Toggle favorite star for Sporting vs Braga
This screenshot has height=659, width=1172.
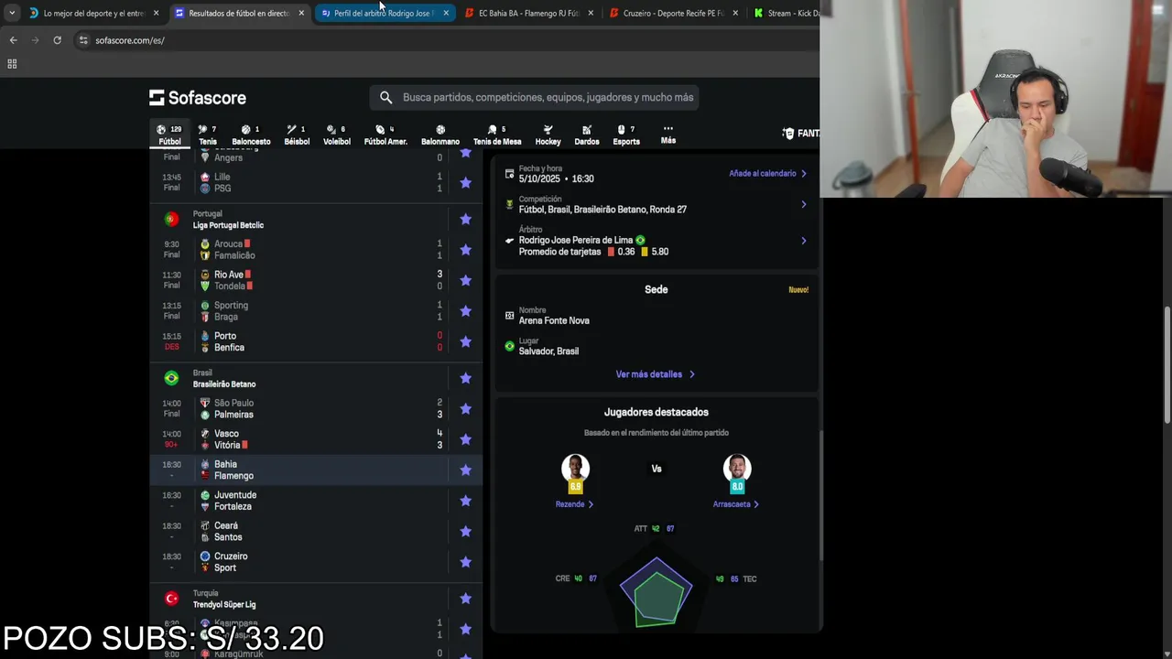(x=465, y=310)
